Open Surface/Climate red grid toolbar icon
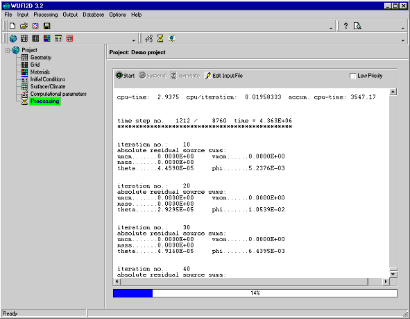 point(69,38)
